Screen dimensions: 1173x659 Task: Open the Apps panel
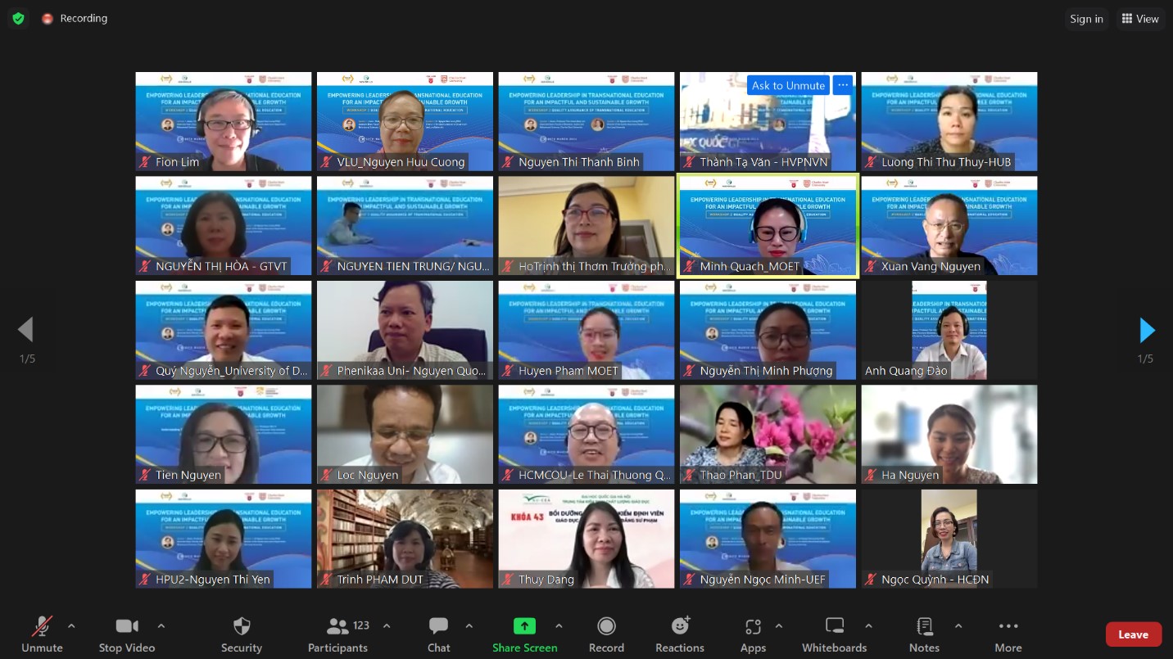(x=753, y=634)
